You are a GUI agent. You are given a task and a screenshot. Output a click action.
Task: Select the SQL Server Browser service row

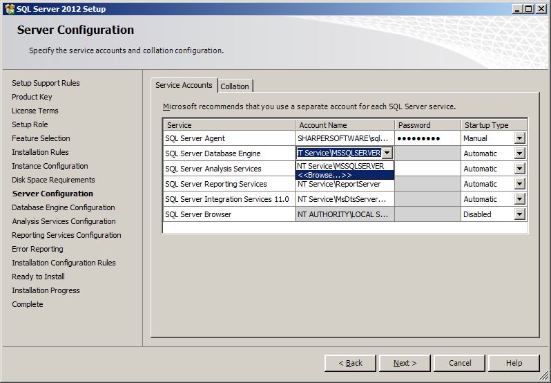229,214
